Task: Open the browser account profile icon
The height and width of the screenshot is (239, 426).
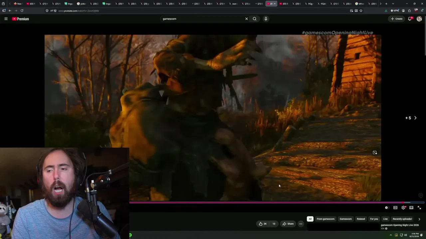Action: pos(403,11)
